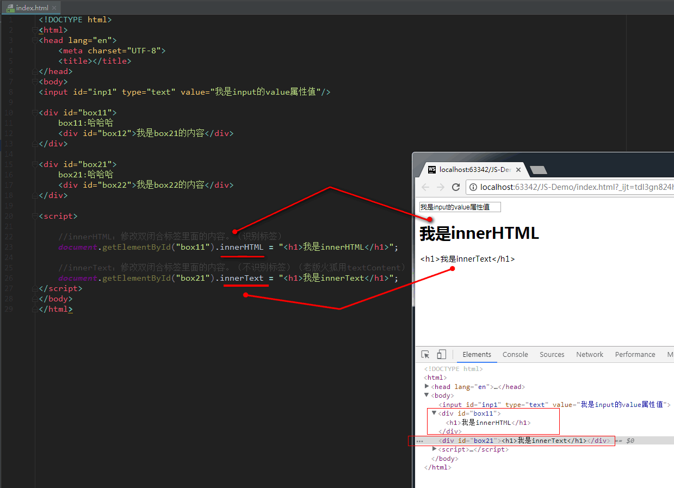Collapse the box11 div node in DevTools
The width and height of the screenshot is (674, 488).
click(434, 413)
